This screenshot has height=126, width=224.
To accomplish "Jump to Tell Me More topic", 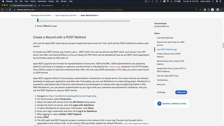I will [x=163, y=80].
